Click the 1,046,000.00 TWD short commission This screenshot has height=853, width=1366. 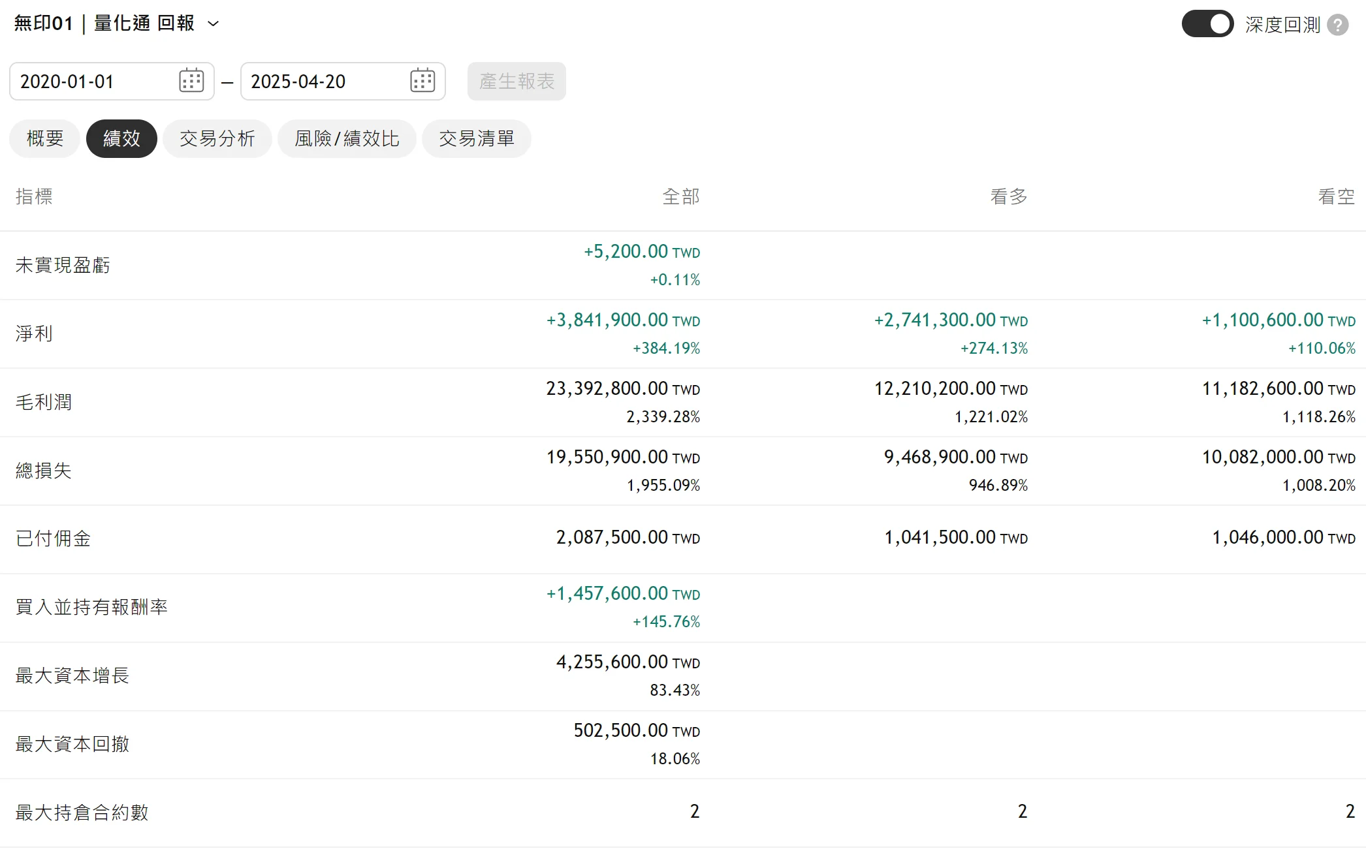pos(1284,538)
